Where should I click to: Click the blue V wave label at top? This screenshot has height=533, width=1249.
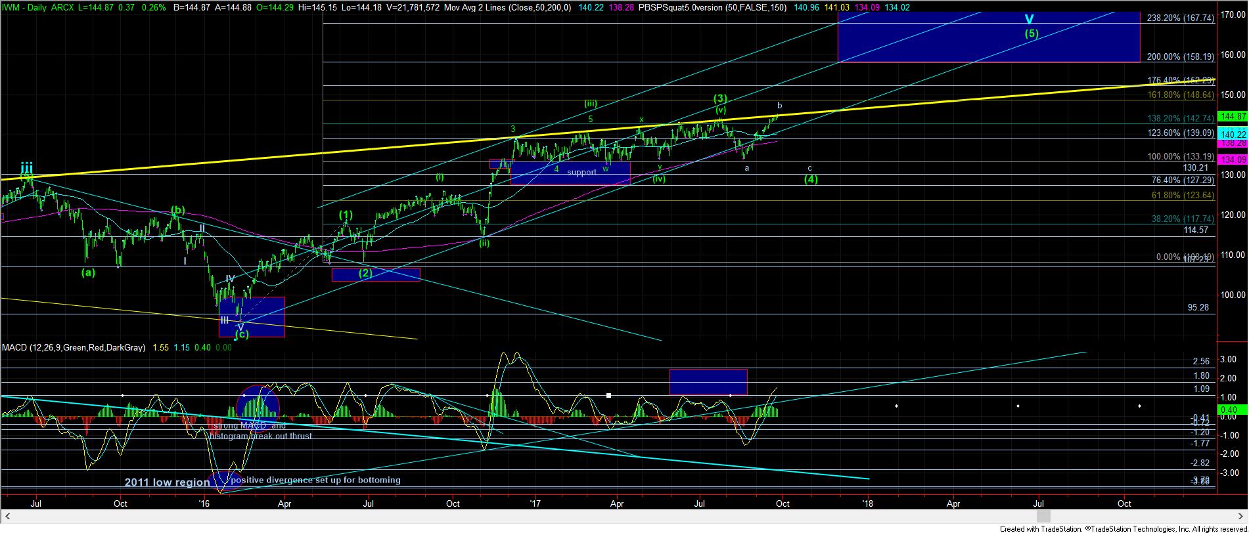pyautogui.click(x=1029, y=20)
